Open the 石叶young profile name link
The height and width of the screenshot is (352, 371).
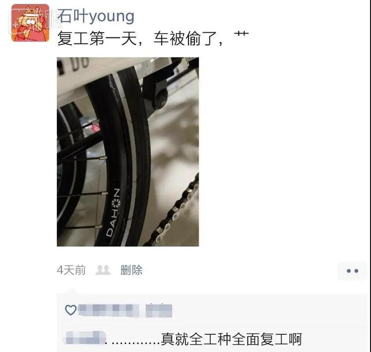(96, 16)
